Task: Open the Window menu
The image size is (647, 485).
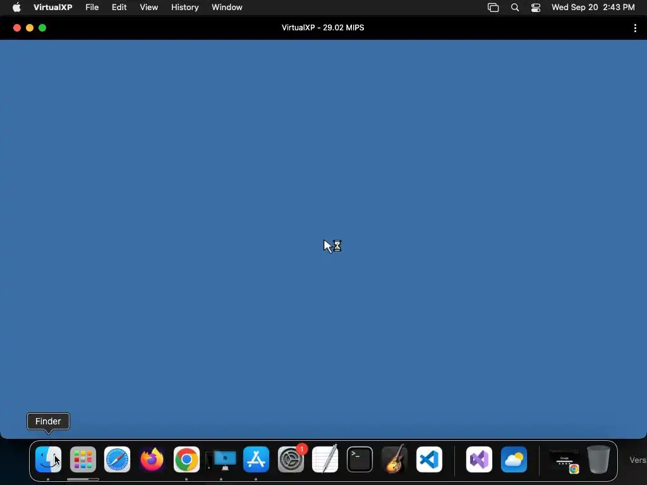Action: [x=227, y=8]
